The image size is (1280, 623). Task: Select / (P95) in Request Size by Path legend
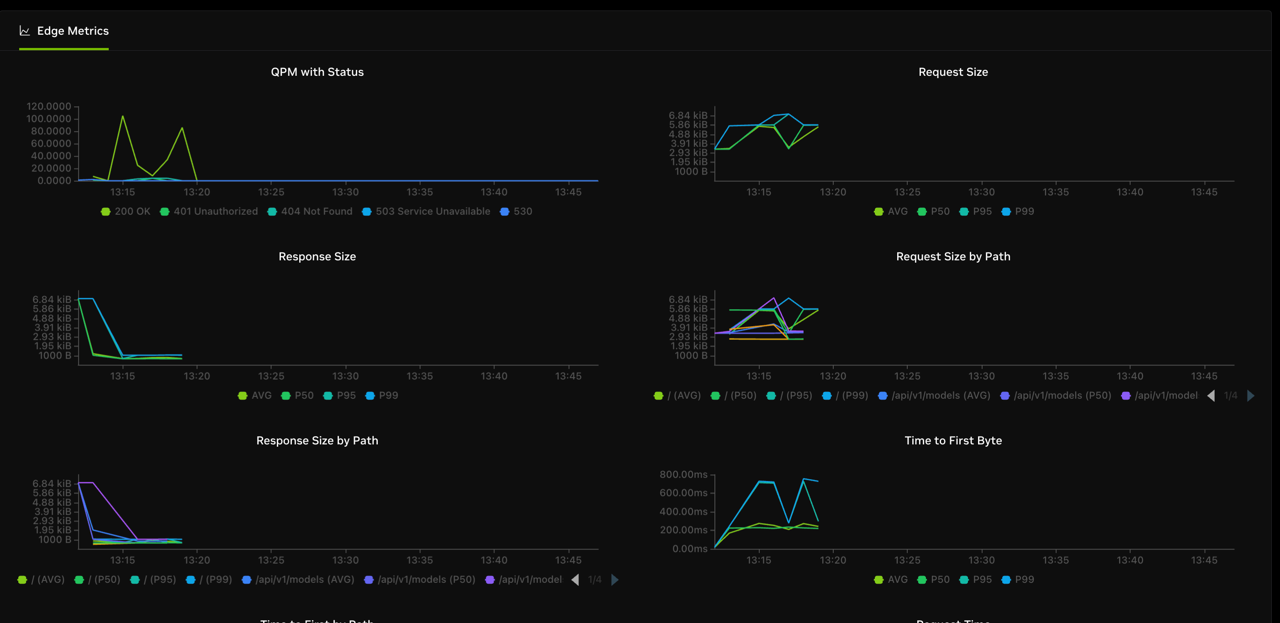click(789, 396)
